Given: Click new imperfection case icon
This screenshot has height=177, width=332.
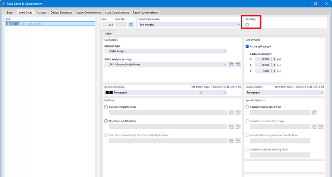Looking at the screenshot, I should pyautogui.click(x=231, y=113).
